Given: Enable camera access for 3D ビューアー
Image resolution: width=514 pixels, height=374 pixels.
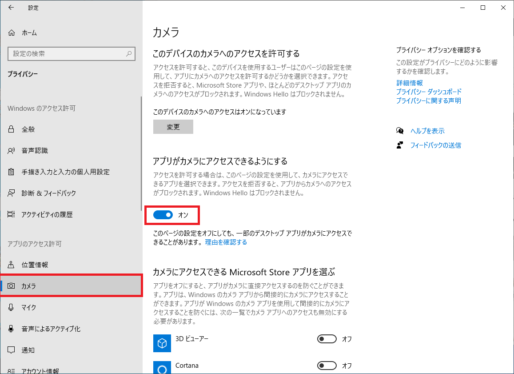Looking at the screenshot, I should tap(327, 339).
